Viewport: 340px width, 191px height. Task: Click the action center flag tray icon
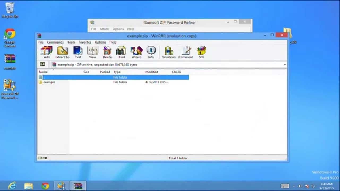(x=307, y=186)
